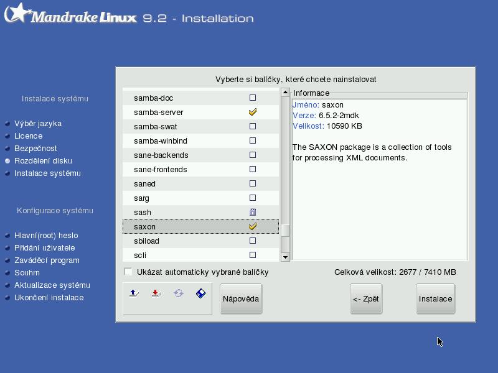The height and width of the screenshot is (373, 498).
Task: Click the 'Jméno: saxon' info line
Action: coord(317,105)
